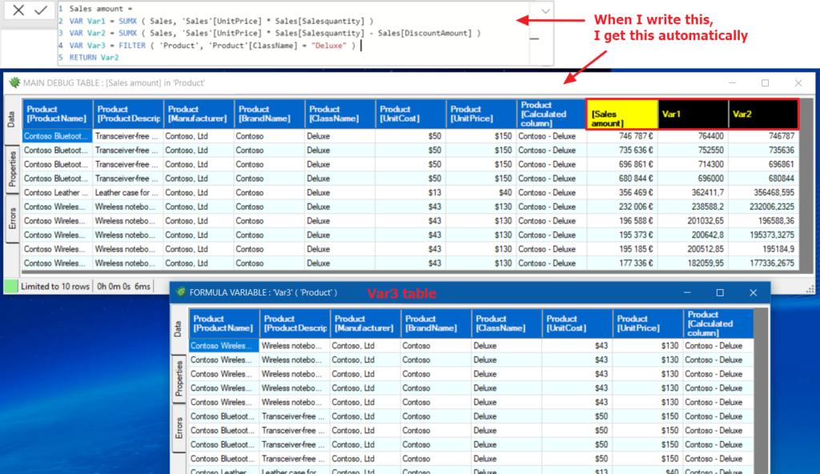Click the 'Sales amount =' first formula line
The width and height of the screenshot is (820, 474).
click(101, 9)
